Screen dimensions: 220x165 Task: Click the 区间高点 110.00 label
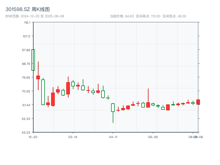tap(148, 16)
